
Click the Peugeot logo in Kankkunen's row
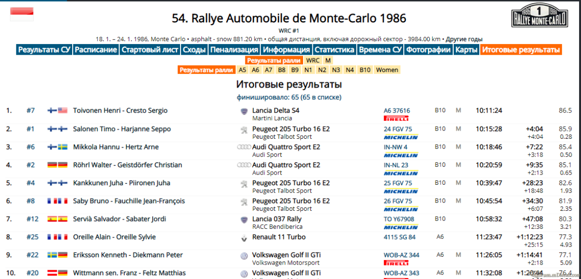click(x=244, y=183)
